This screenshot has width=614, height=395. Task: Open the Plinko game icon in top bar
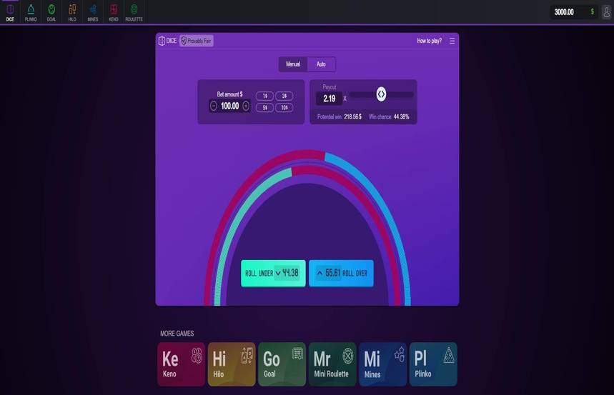coord(31,12)
